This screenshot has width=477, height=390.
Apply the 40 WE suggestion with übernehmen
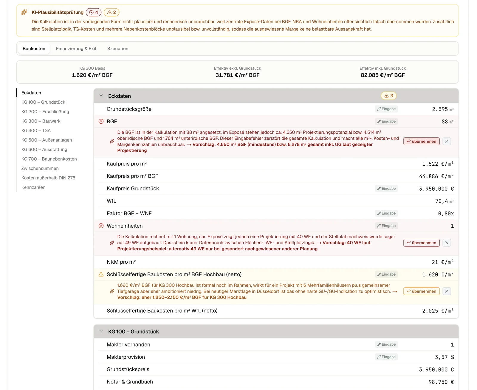[422, 243]
